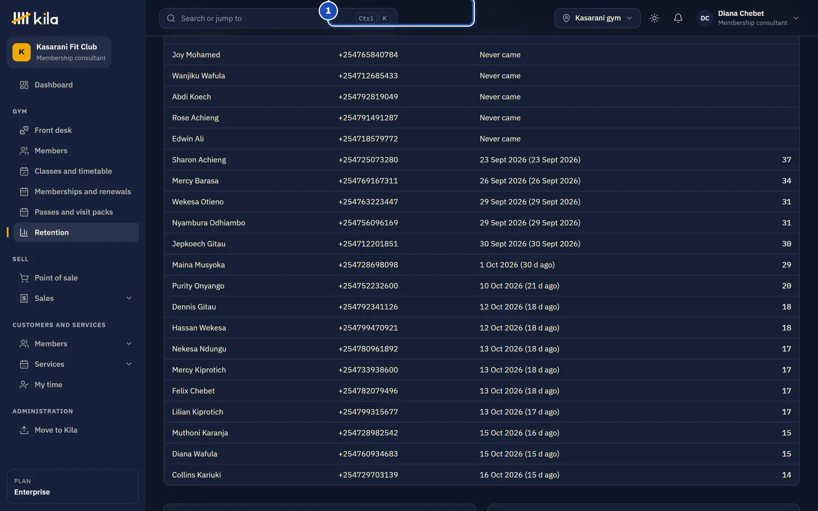
Task: Click Maina Musyoka's 1 Oct 2026 visit
Action: click(517, 265)
